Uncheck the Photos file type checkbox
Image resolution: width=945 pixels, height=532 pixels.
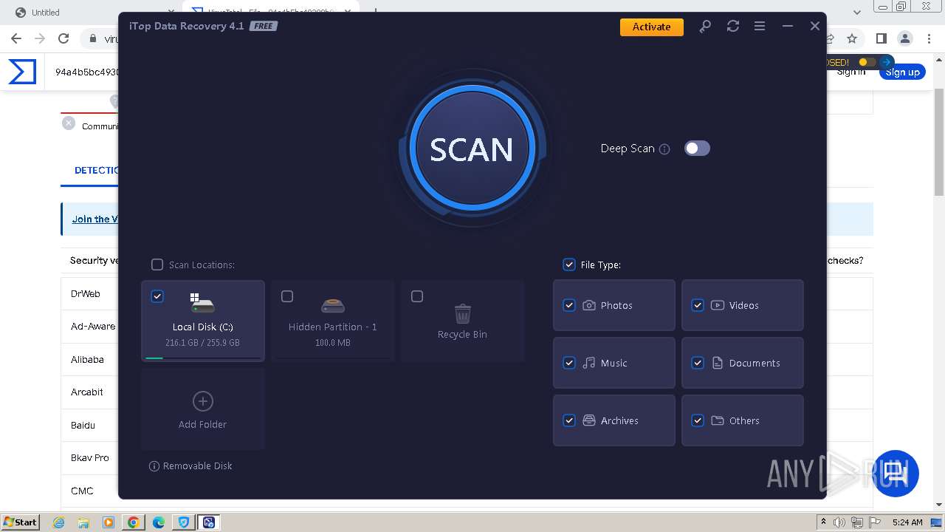coord(569,305)
